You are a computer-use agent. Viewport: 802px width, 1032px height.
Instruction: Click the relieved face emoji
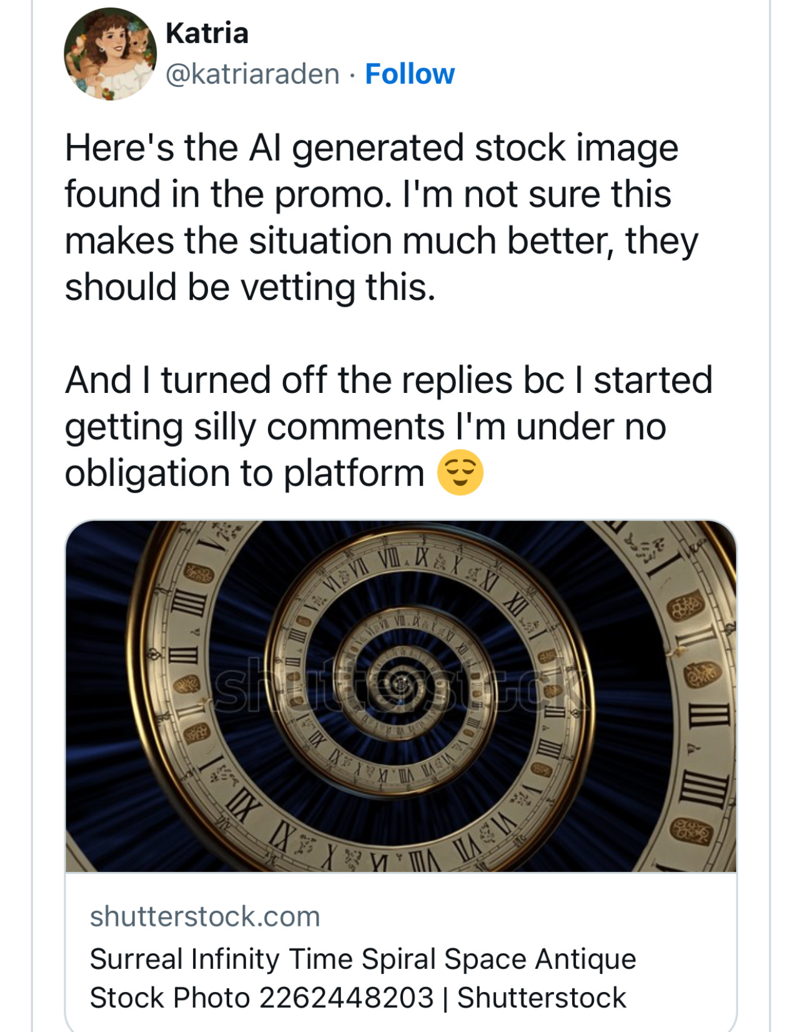[460, 472]
